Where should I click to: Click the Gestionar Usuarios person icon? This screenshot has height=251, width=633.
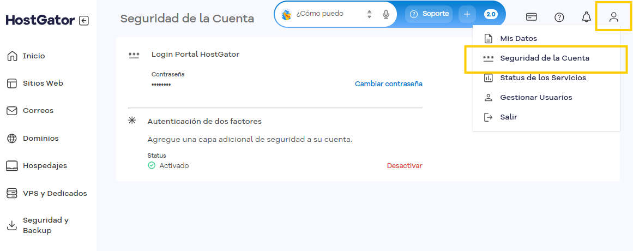[x=489, y=98]
